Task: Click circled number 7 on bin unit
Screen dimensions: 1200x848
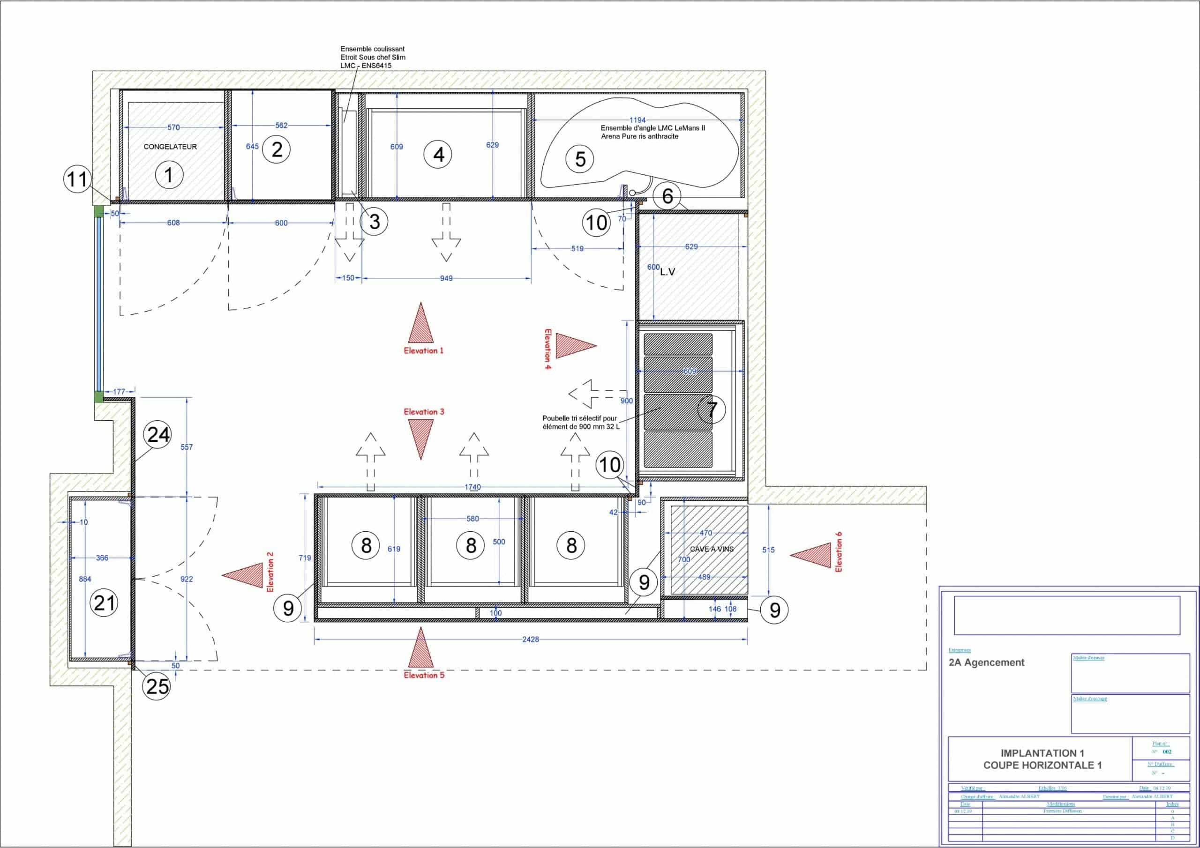Action: tap(712, 410)
